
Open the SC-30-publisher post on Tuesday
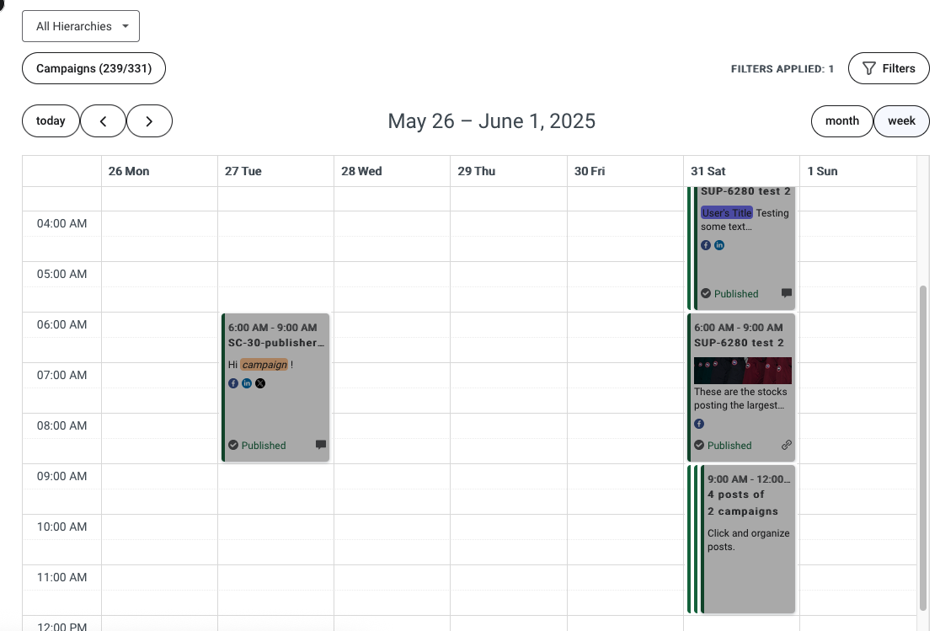[x=275, y=388]
